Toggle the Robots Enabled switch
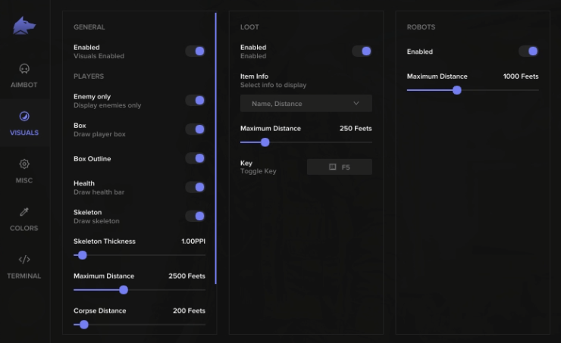This screenshot has width=561, height=343. tap(528, 51)
